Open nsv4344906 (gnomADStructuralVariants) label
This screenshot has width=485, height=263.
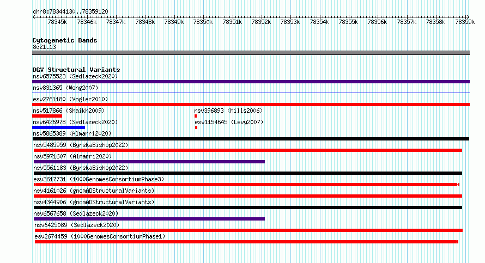[94, 202]
